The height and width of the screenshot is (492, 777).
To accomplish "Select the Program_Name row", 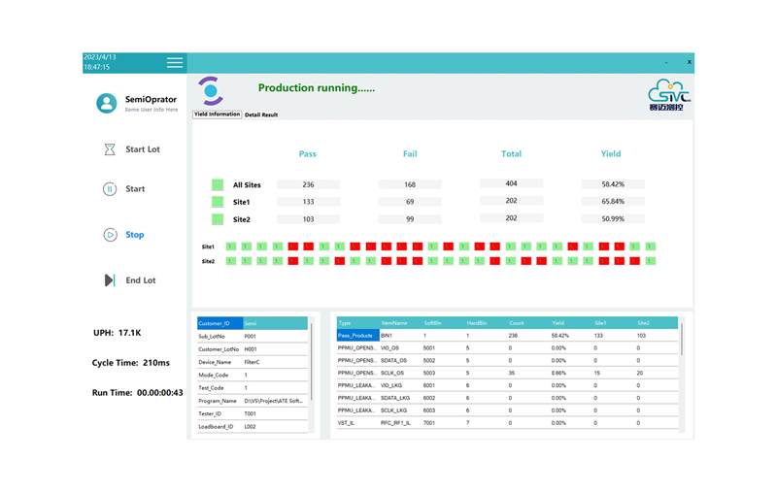I will pos(253,401).
